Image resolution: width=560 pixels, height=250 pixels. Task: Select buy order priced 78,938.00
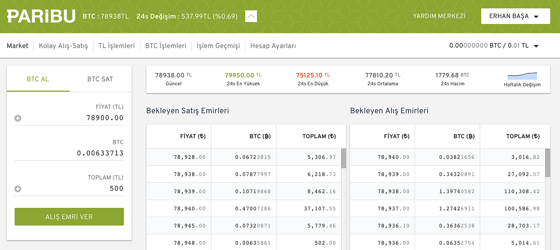[x=448, y=192]
